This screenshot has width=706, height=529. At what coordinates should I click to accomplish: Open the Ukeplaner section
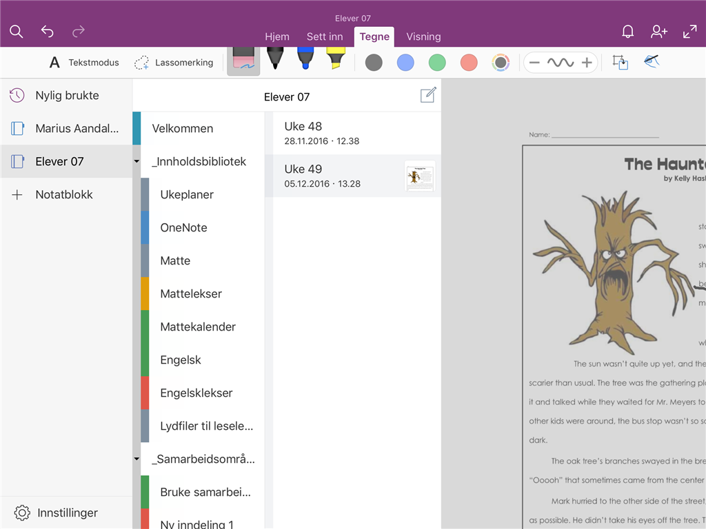tap(203, 195)
